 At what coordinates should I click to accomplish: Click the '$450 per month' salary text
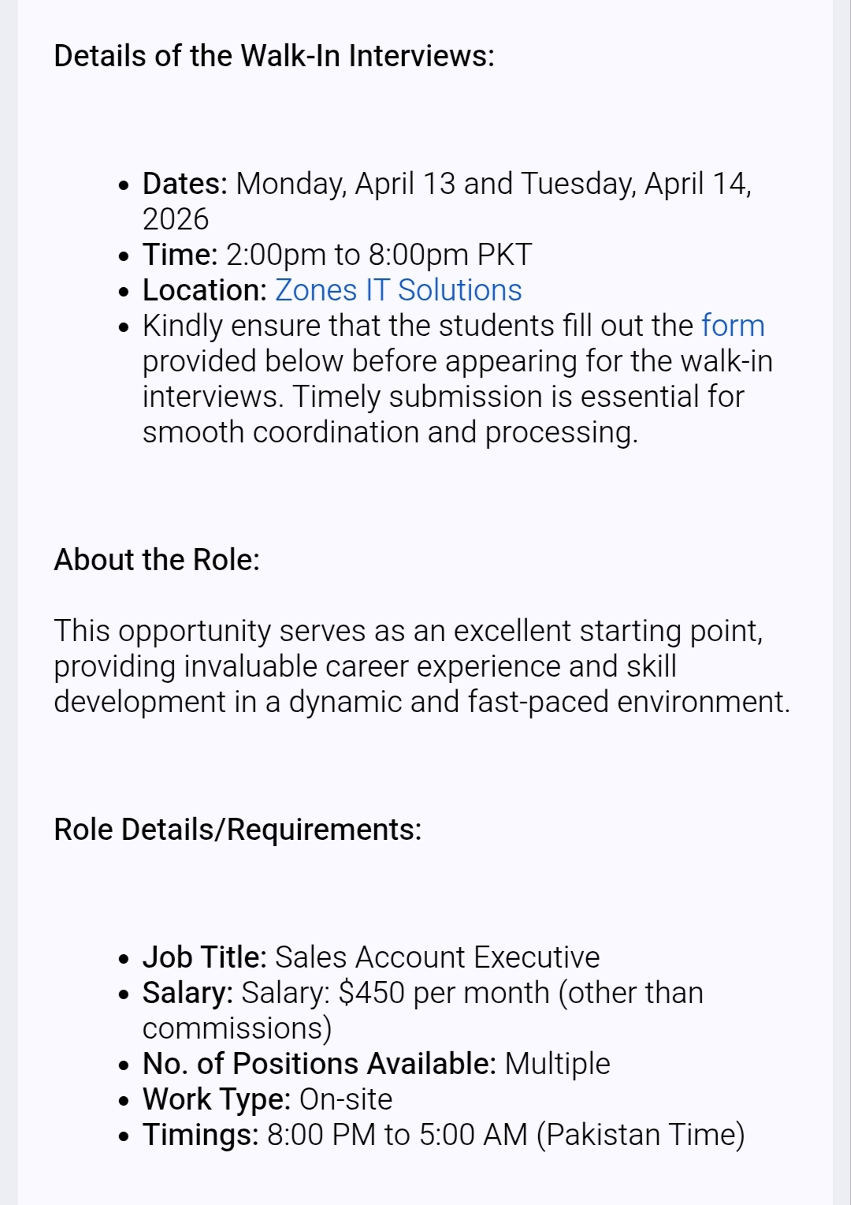(x=443, y=993)
